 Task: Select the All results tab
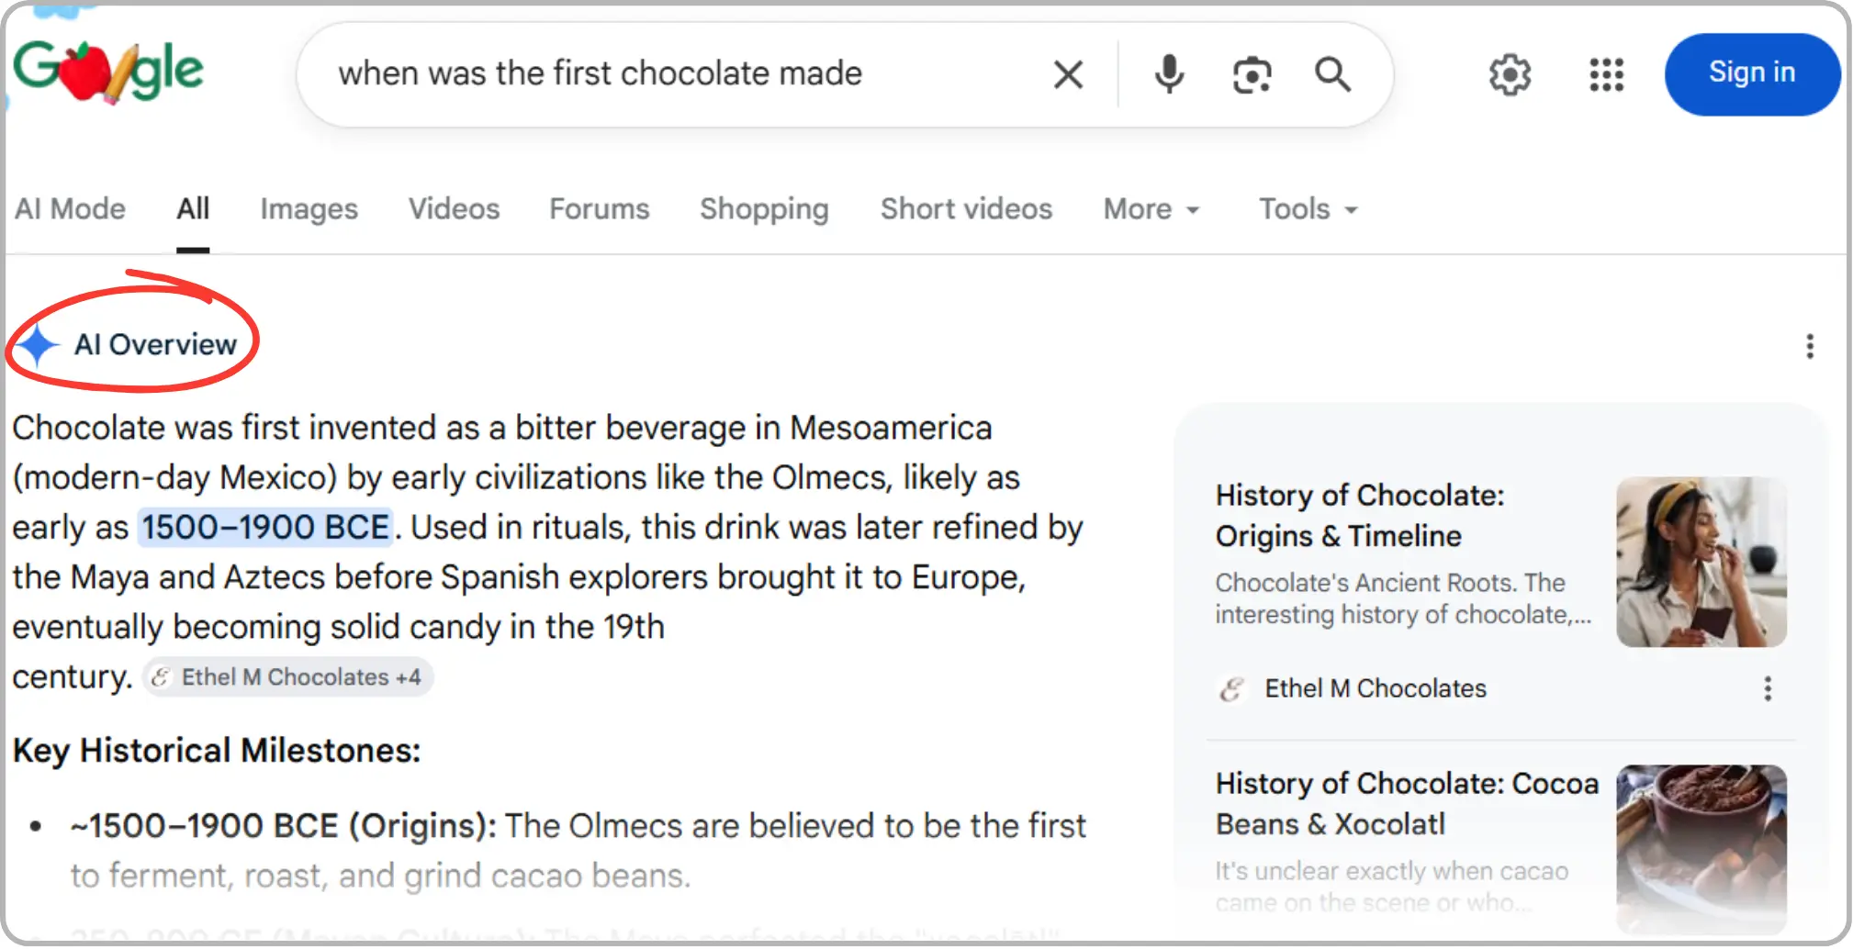coord(193,209)
